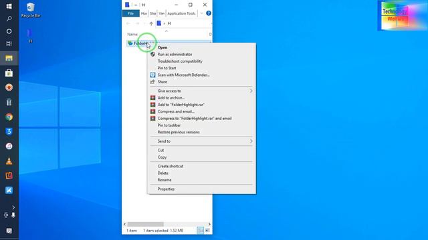Screen dimensions: 428x240
Task: Select the H desktop shortcut
Action: (30, 36)
